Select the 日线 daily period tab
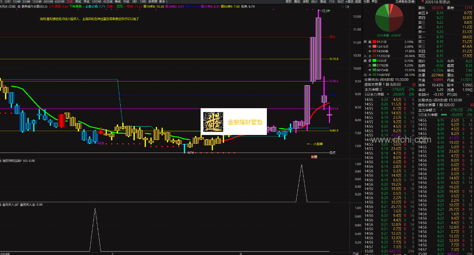The image size is (474, 255). tap(69, 2)
